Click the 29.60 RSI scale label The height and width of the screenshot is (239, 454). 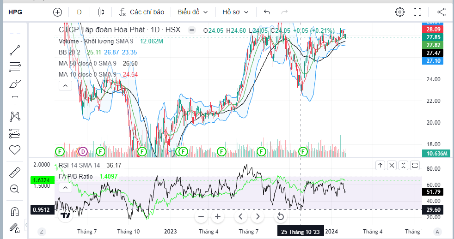point(433,210)
